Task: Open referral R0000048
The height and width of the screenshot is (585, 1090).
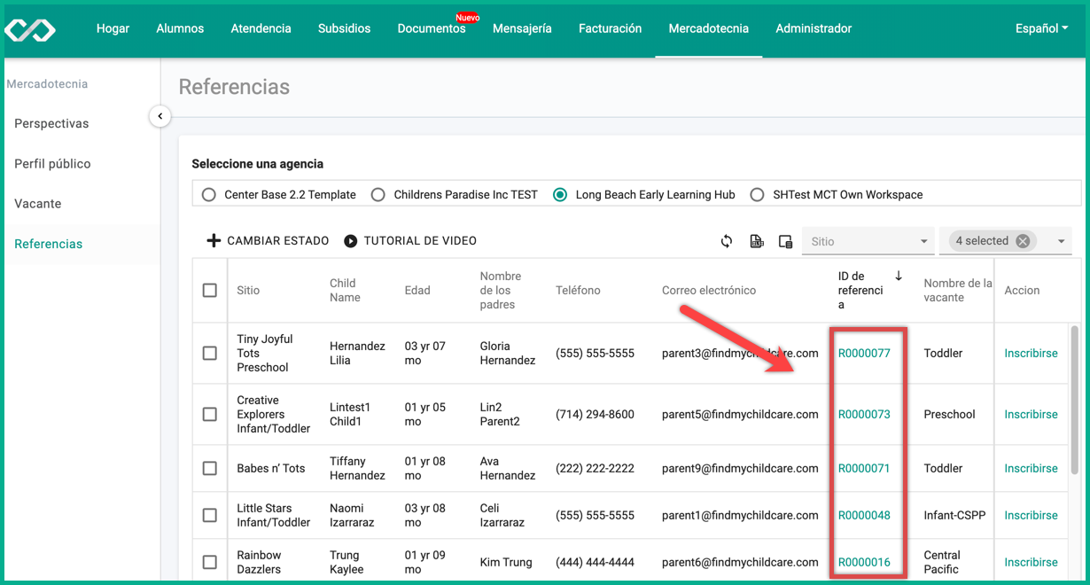Action: (864, 515)
